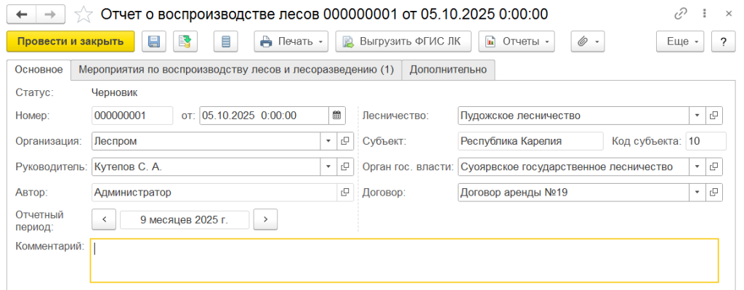Open Договор record with its open icon
Screen dimensions: 744x290
click(x=714, y=192)
